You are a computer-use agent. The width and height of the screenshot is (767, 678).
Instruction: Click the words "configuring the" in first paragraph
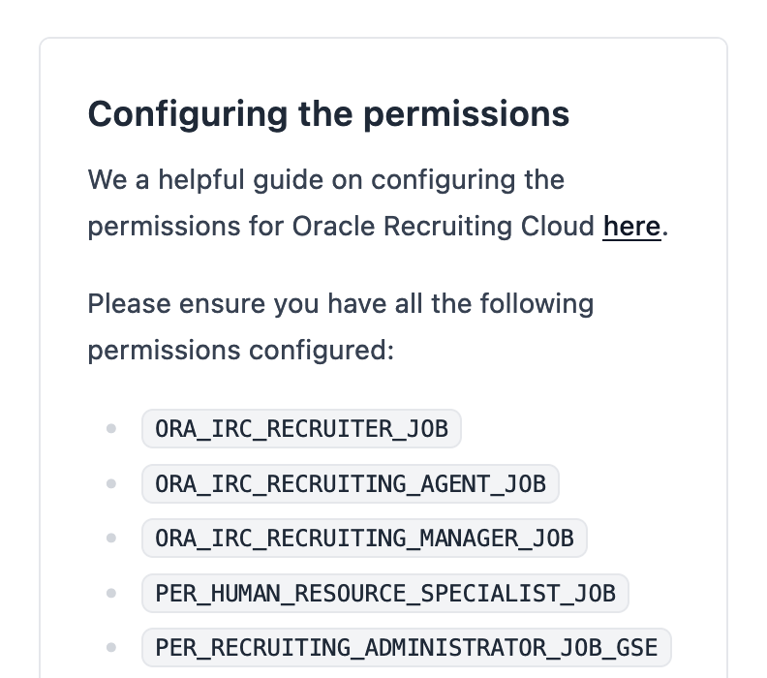468,179
